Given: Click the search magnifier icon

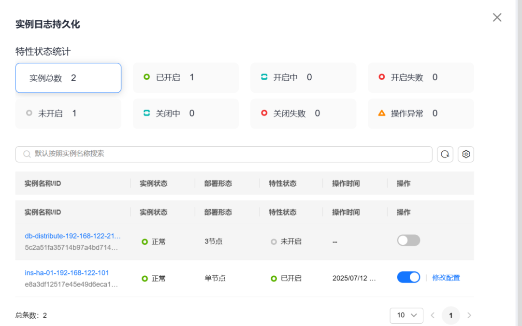Looking at the screenshot, I should [27, 154].
